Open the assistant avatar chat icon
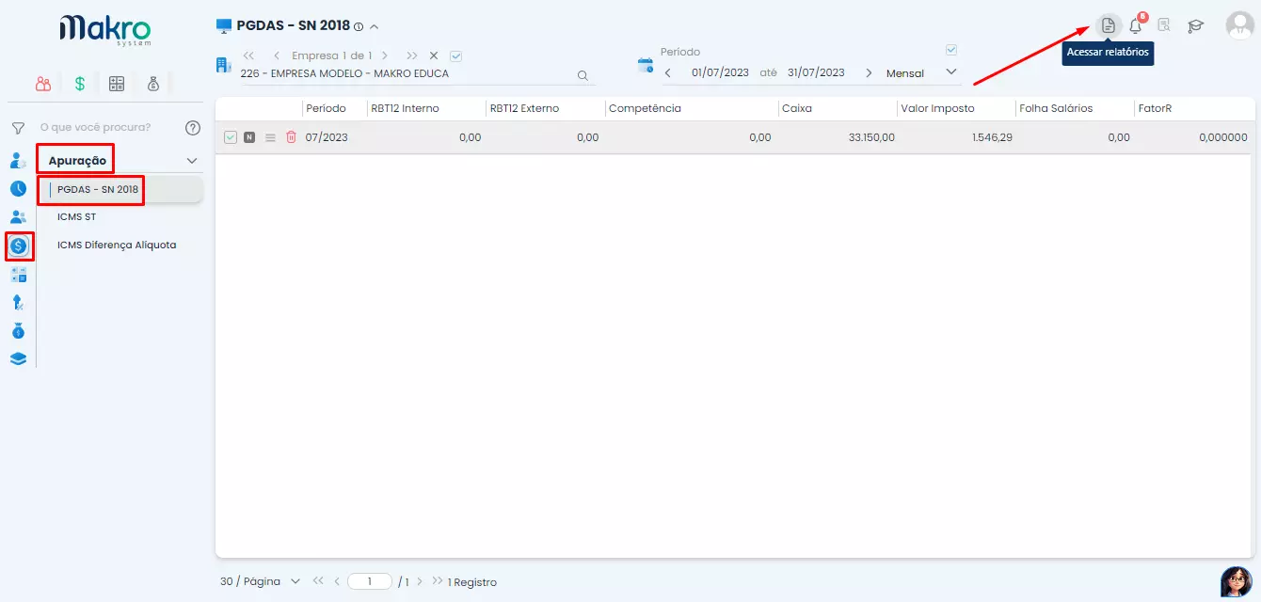Screen dimensions: 1261x602 pyautogui.click(x=1235, y=581)
